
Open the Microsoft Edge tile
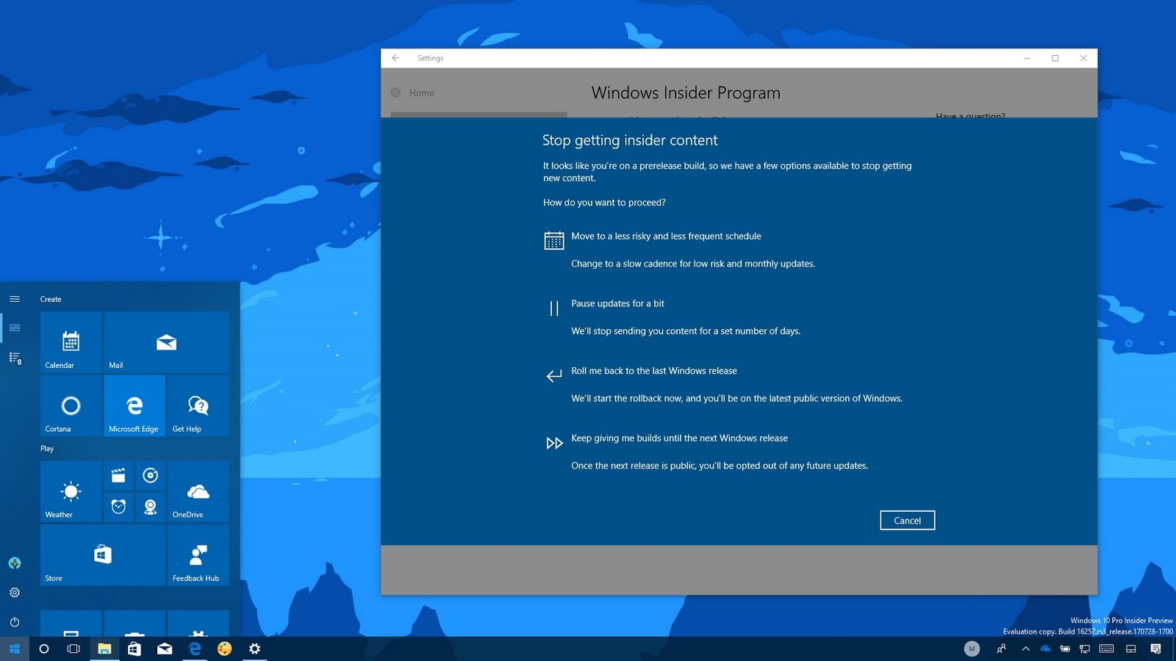coord(135,405)
